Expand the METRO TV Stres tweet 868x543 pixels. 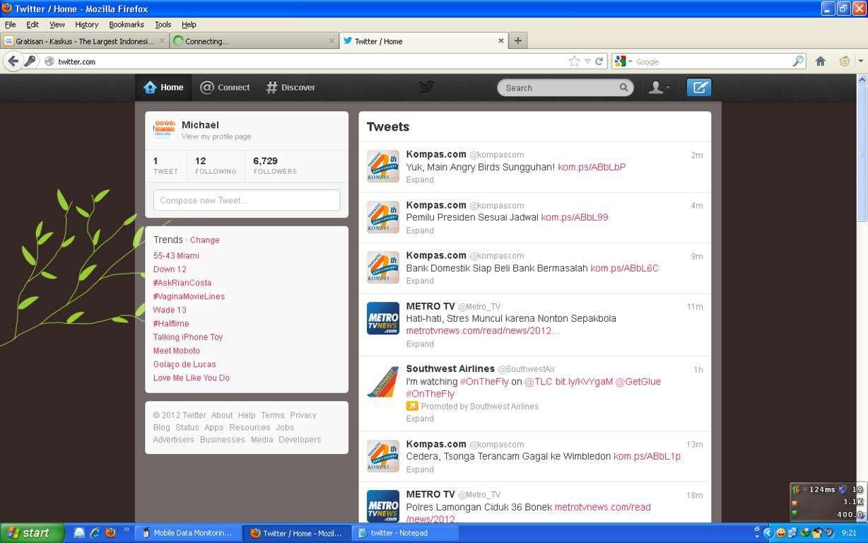[x=420, y=344]
